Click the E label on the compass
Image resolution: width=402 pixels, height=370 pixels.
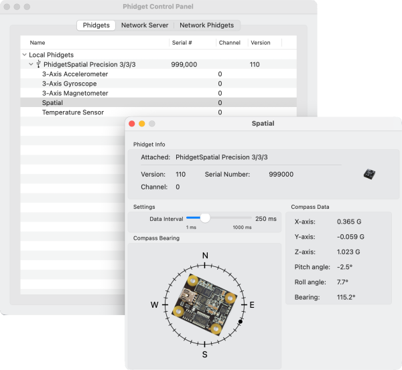(252, 305)
